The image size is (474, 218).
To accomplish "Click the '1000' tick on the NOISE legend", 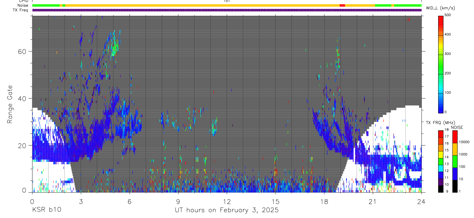I will (464, 155).
